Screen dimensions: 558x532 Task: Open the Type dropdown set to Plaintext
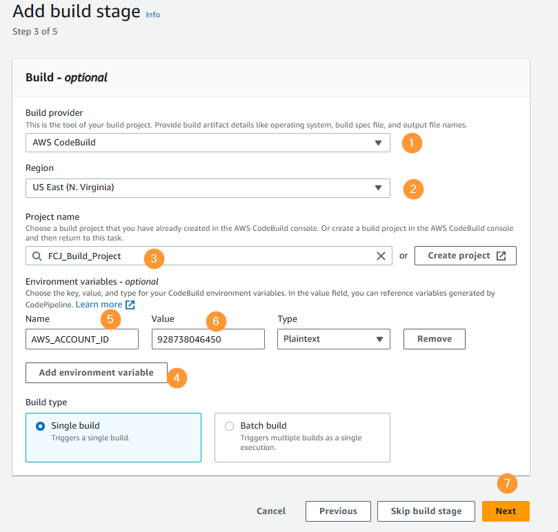(334, 339)
